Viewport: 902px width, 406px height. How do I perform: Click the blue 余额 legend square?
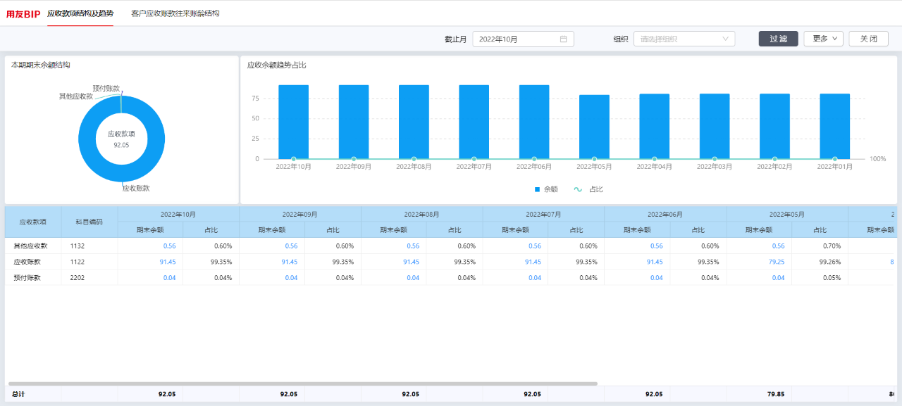click(x=537, y=189)
